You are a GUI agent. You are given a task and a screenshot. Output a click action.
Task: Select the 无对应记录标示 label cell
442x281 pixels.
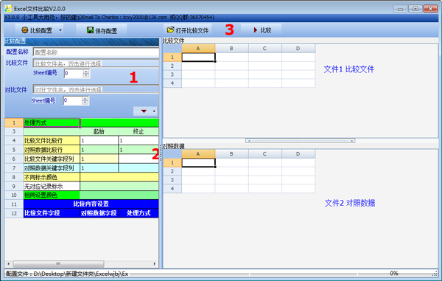click(52, 186)
